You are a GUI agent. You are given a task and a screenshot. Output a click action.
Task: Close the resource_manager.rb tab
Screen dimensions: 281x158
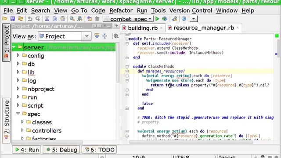click(x=238, y=28)
